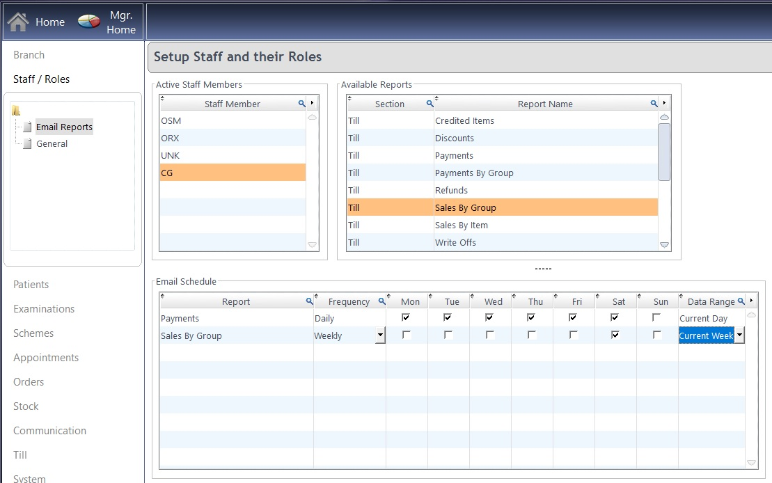Enable Sales By Group Sunday checkbox
The width and height of the screenshot is (772, 483).
(x=656, y=335)
